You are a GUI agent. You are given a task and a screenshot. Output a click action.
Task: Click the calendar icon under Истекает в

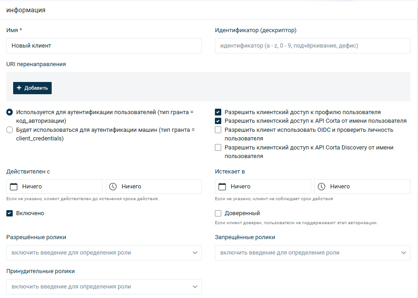[x=222, y=187]
